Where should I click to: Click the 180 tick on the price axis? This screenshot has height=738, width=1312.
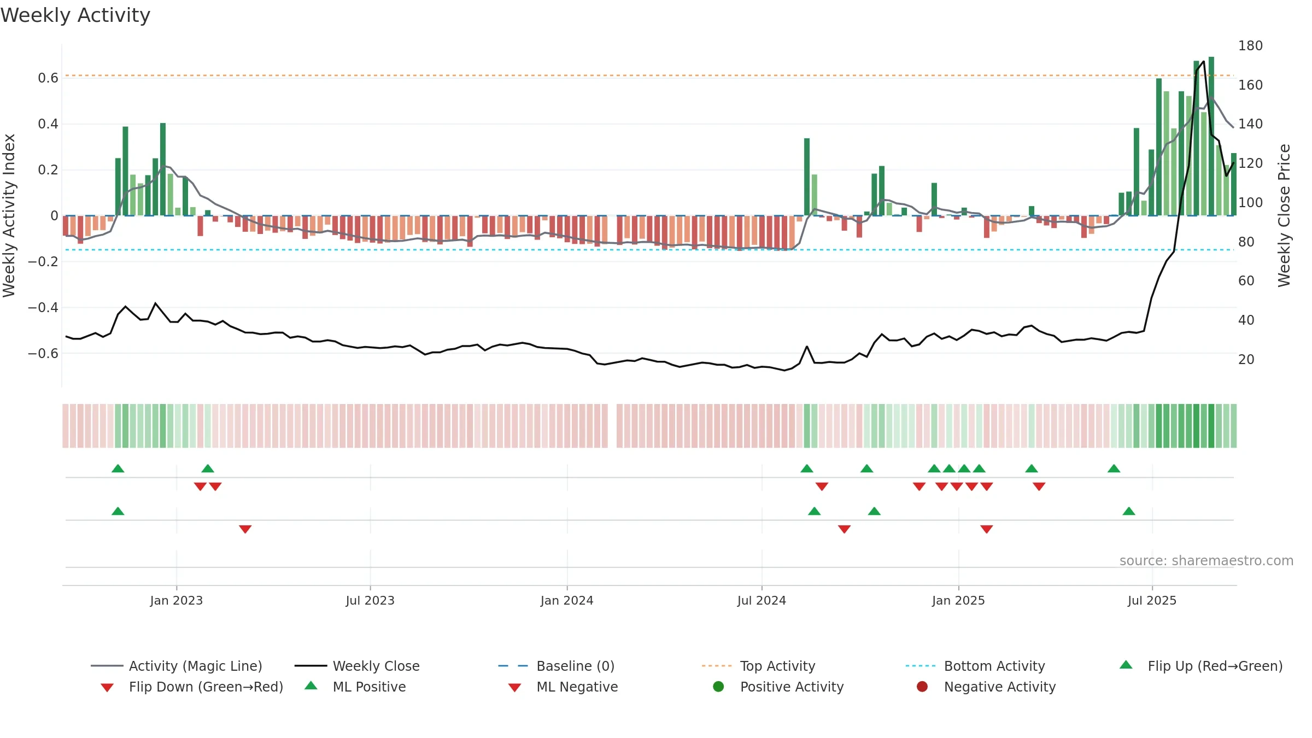pos(1250,46)
